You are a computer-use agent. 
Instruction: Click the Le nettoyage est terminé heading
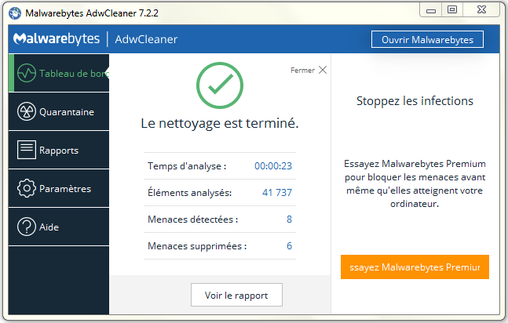point(220,123)
